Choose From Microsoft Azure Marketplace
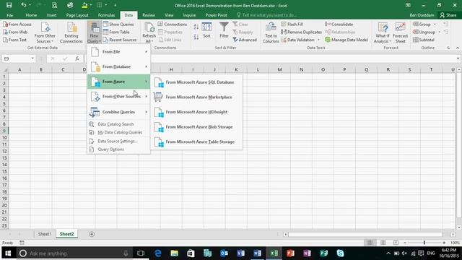Image resolution: width=462 pixels, height=260 pixels. 196,97
